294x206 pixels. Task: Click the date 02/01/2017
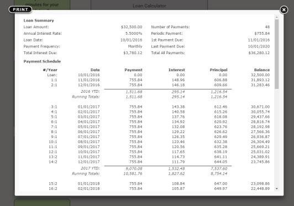click(x=88, y=112)
